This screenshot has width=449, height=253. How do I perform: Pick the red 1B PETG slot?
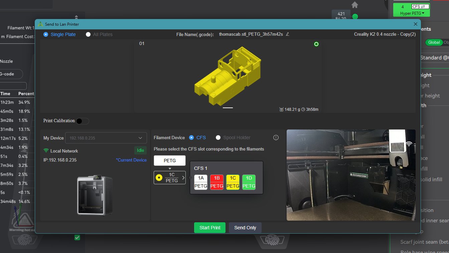[217, 182]
